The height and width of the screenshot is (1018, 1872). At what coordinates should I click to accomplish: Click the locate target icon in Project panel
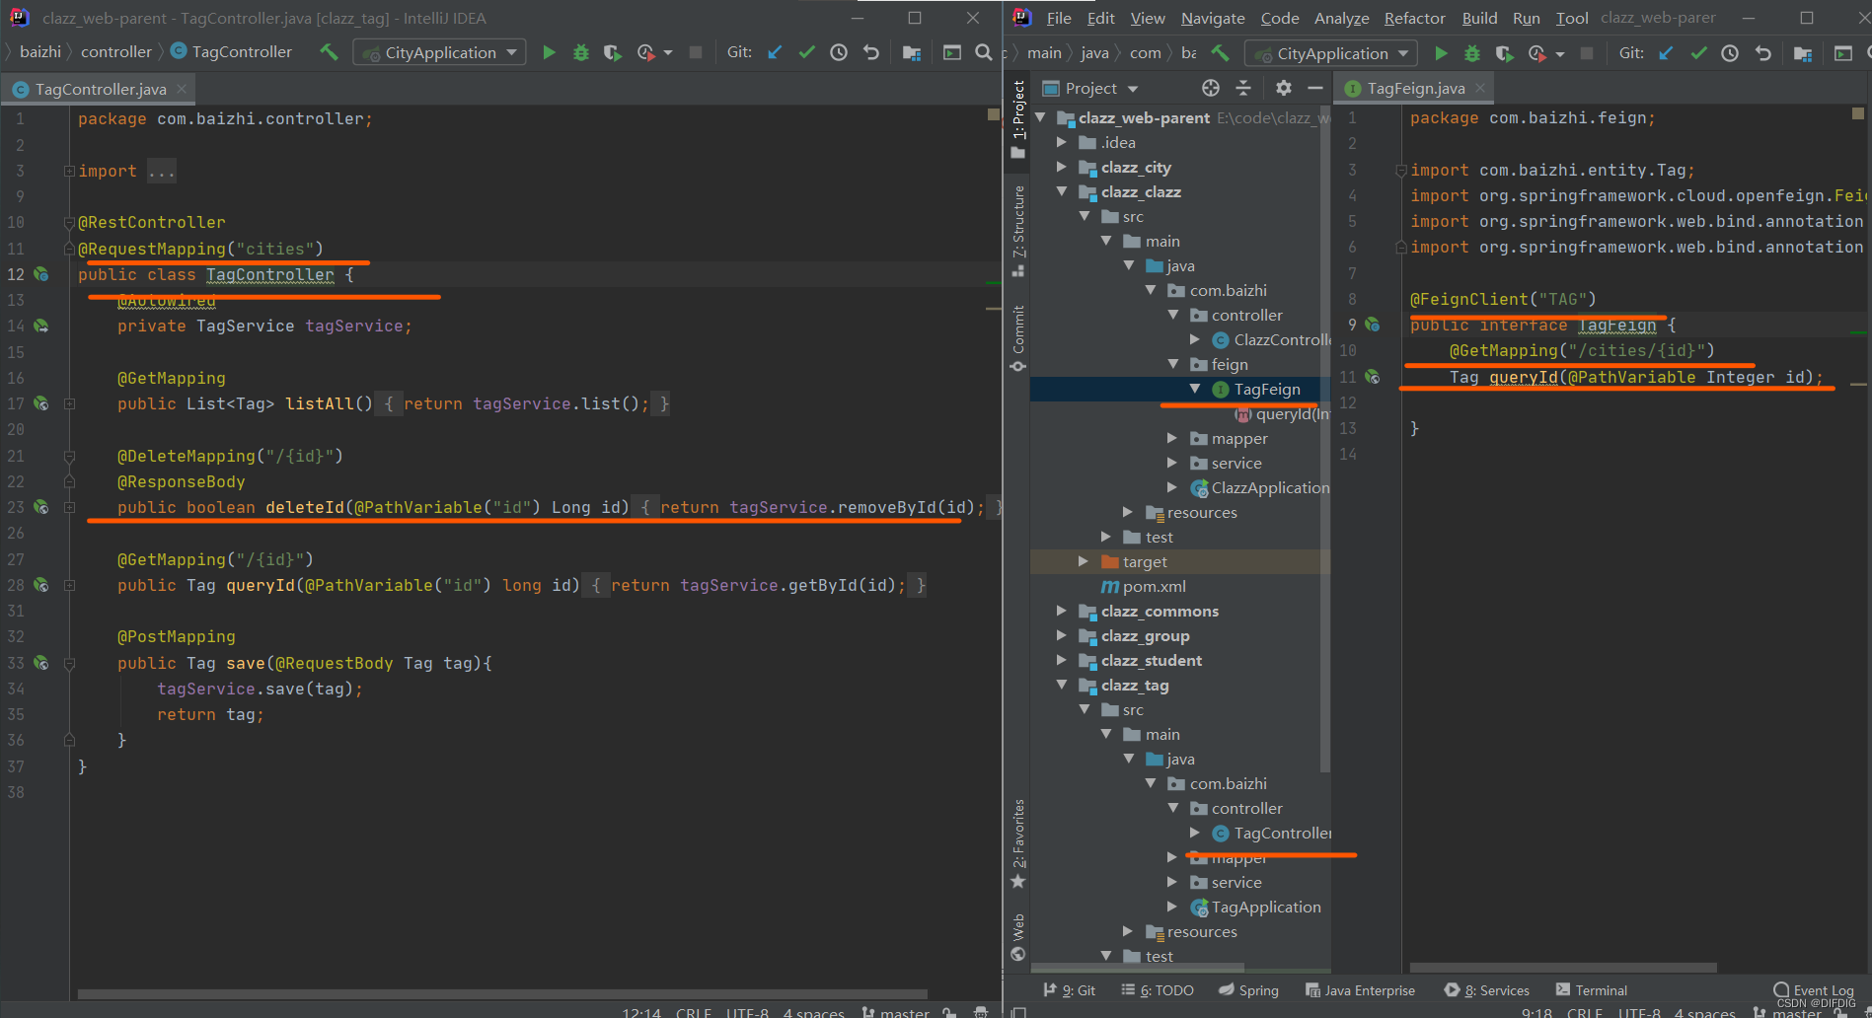pos(1211,88)
